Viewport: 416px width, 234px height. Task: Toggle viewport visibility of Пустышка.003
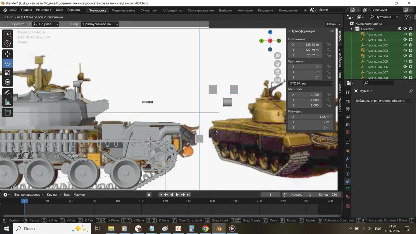click(405, 51)
